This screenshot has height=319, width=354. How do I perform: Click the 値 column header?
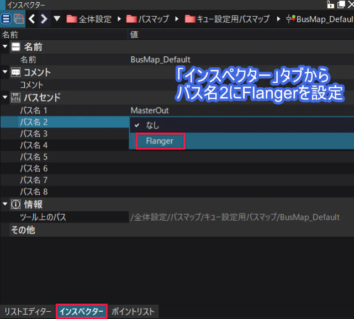coord(134,35)
